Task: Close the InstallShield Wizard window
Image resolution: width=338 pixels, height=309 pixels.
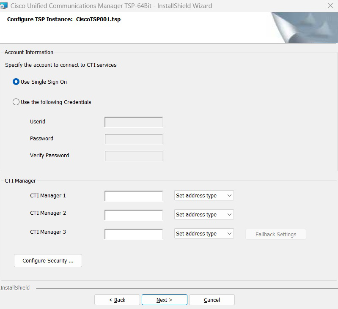Action: coord(330,5)
